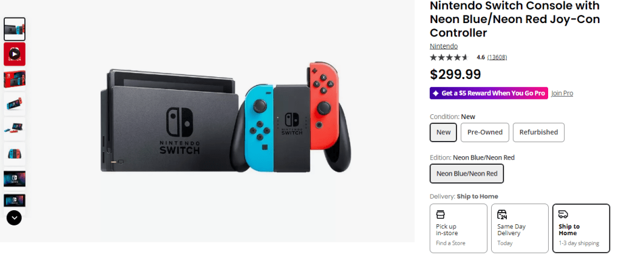This screenshot has width=621, height=254.
Task: Select the Neon Blue/Neon Red edition
Action: pos(467,173)
